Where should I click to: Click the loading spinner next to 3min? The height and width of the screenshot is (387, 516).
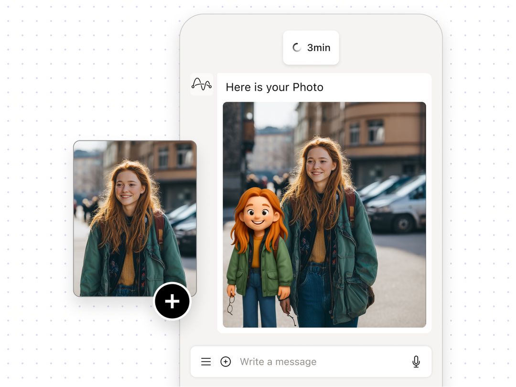coord(295,47)
